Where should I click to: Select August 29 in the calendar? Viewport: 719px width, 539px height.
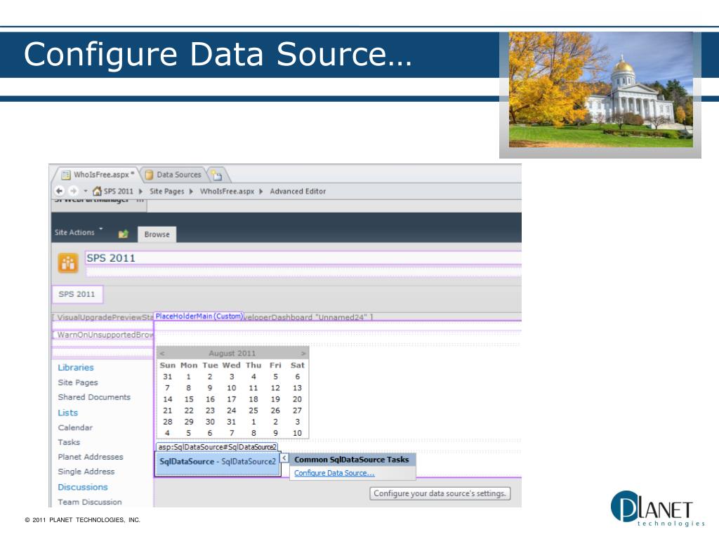(x=188, y=422)
